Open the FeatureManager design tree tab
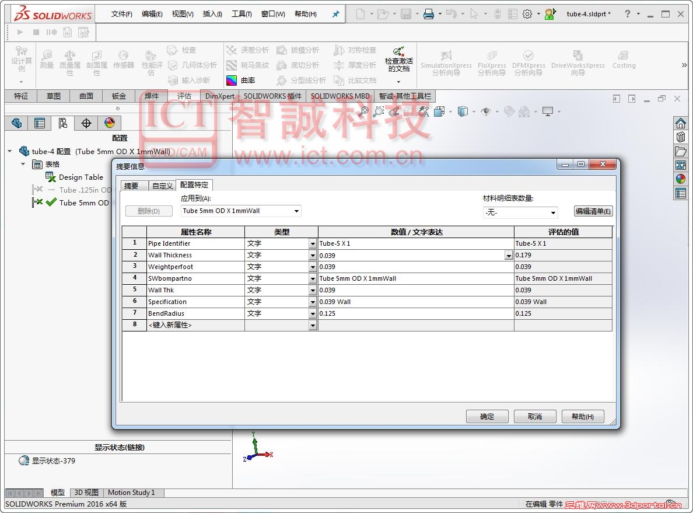 16,123
